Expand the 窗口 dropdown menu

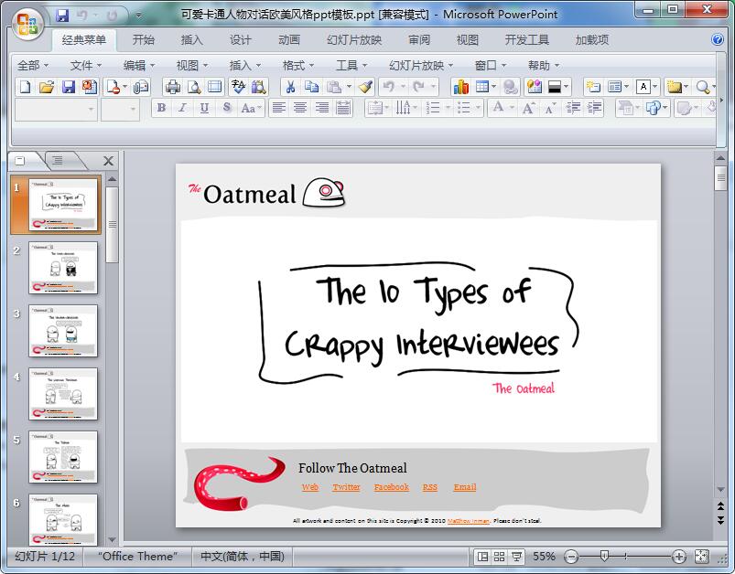click(x=491, y=66)
